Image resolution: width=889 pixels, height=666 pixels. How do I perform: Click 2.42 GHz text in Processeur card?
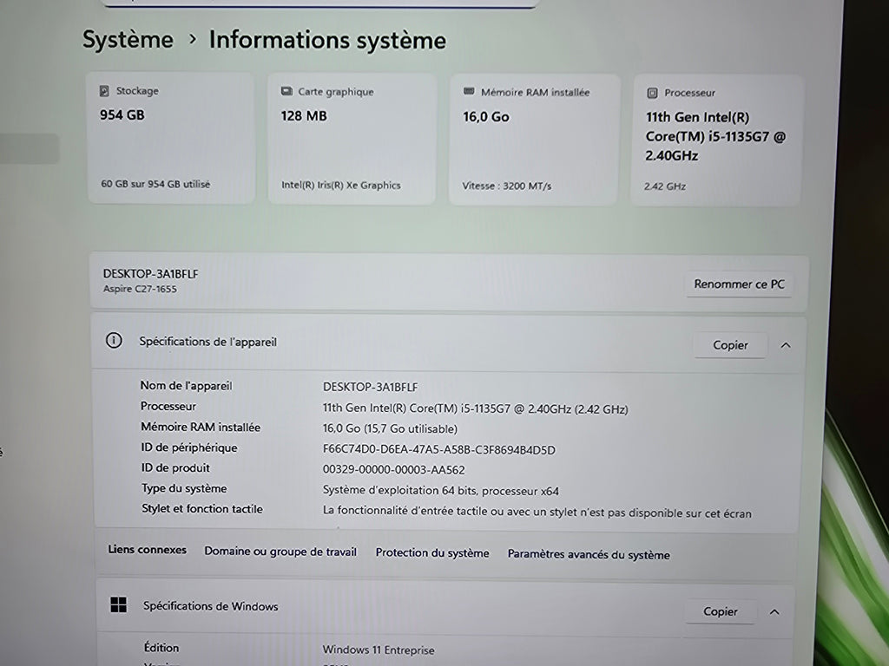pos(665,186)
